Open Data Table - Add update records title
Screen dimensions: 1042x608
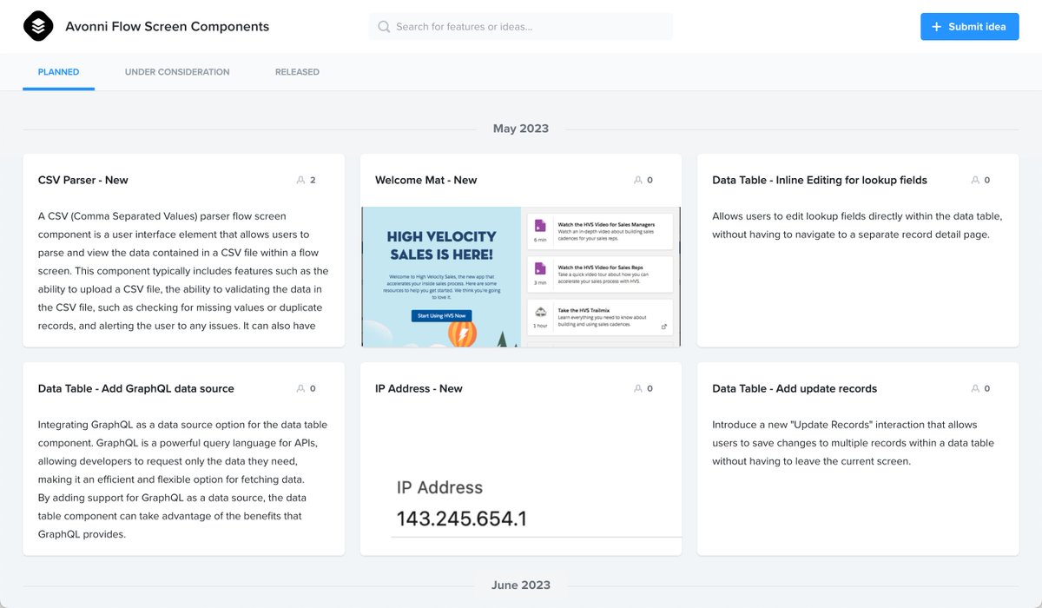[795, 389]
